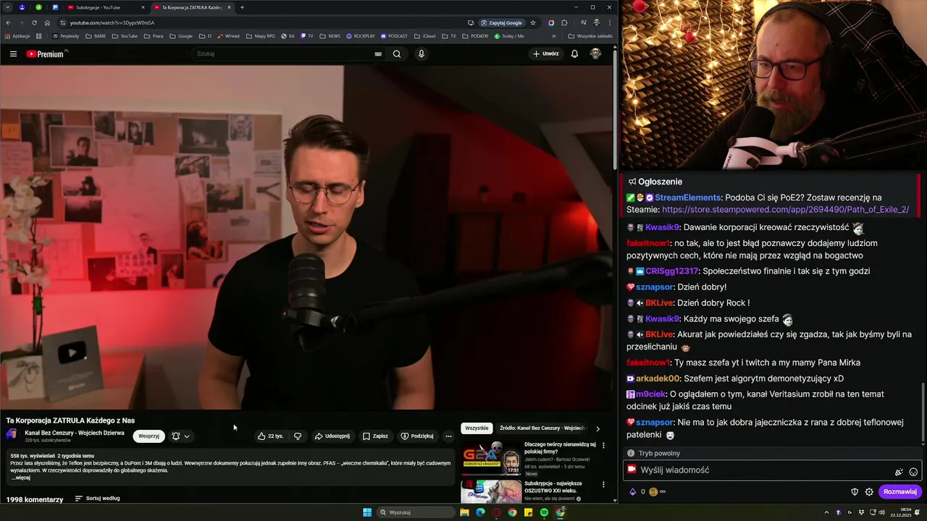Open Kanał Bez Cenzury channel name
This screenshot has width=927, height=521.
75,433
